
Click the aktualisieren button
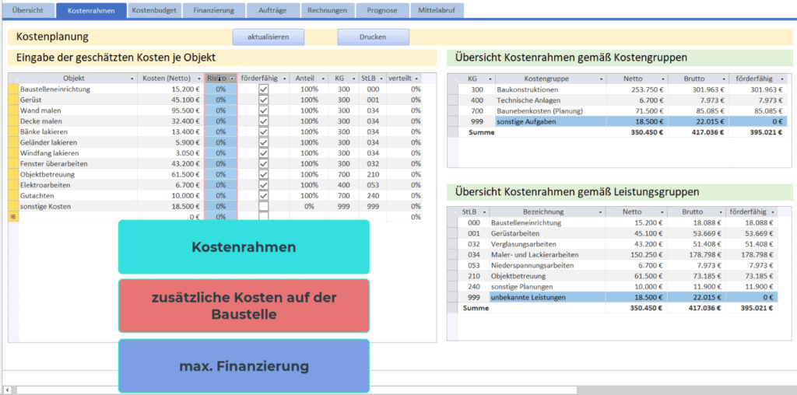[x=268, y=37]
